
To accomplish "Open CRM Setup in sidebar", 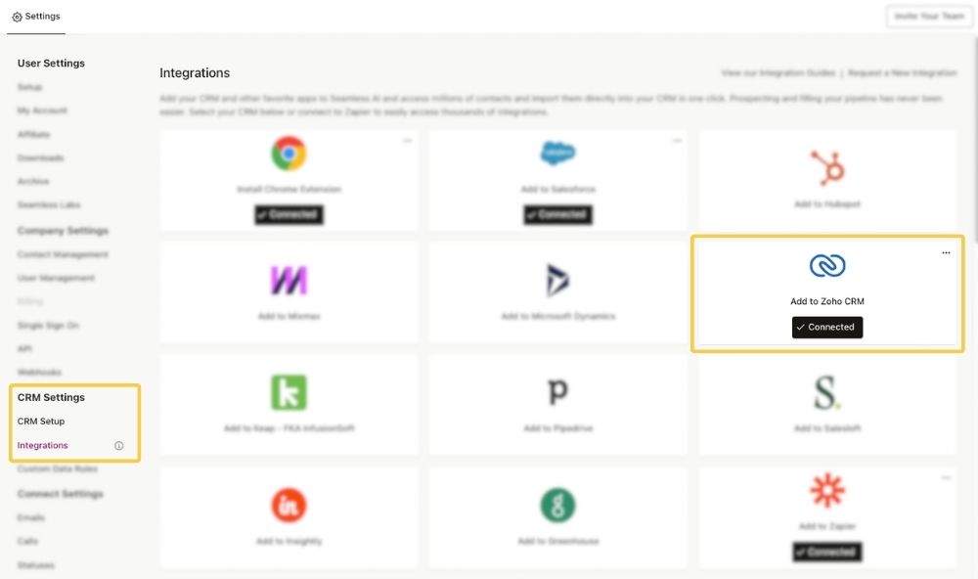I will pos(41,422).
